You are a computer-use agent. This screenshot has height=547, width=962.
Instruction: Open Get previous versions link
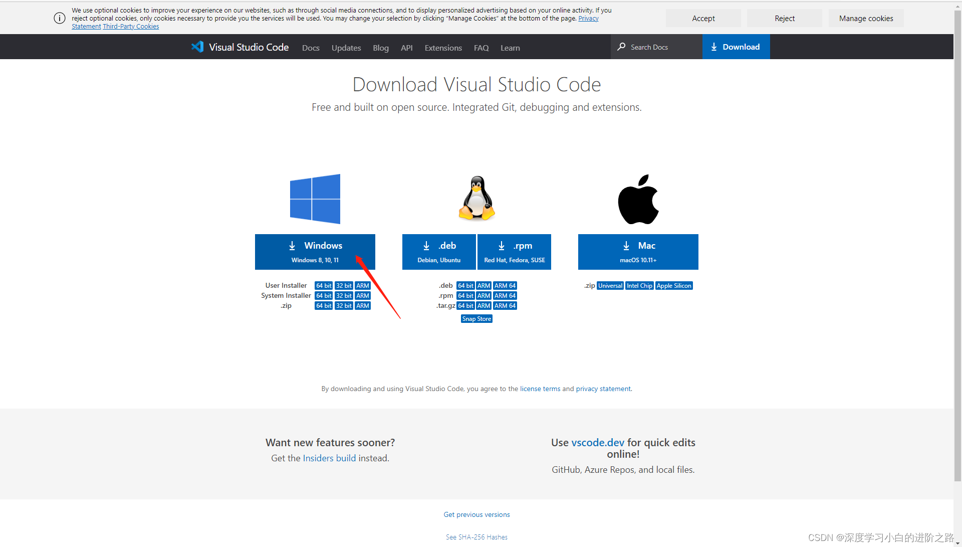476,515
